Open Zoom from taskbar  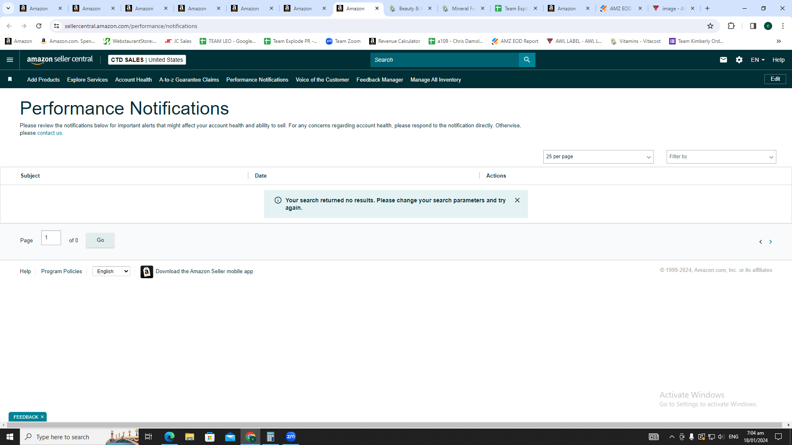(x=291, y=437)
